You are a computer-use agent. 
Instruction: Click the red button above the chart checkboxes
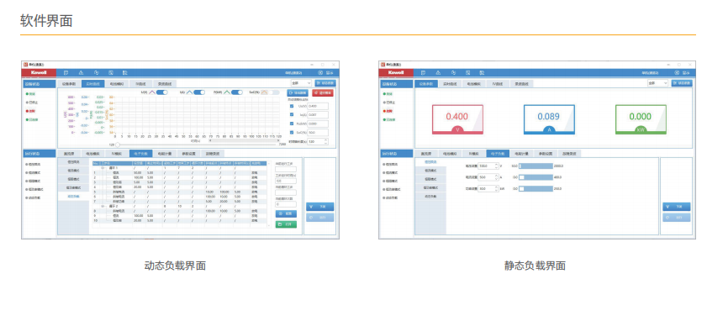pyautogui.click(x=323, y=92)
